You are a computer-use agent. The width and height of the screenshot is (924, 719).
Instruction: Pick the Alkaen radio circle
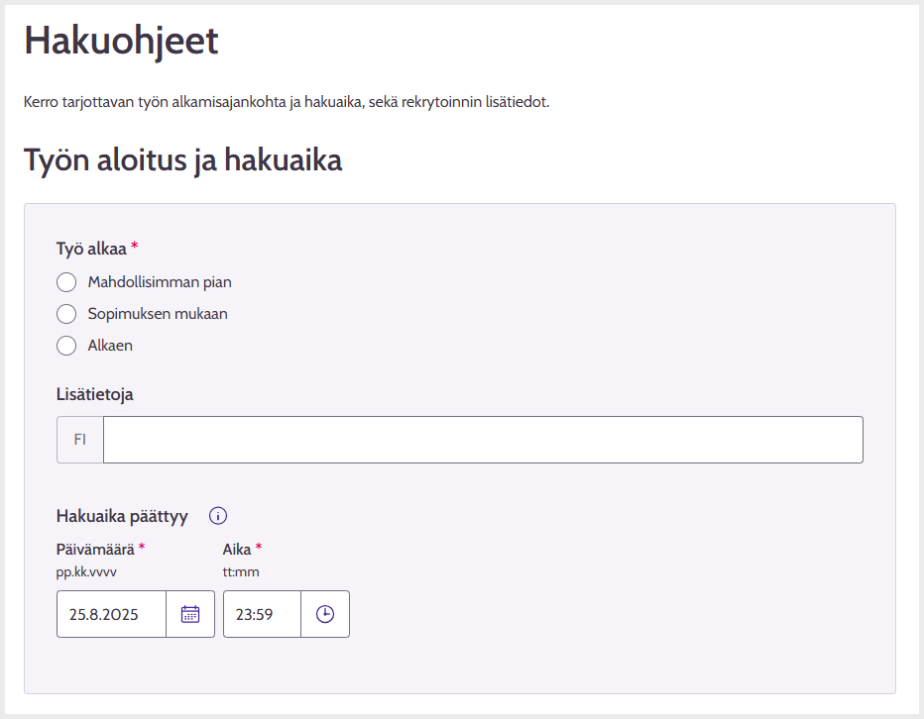[x=66, y=346]
